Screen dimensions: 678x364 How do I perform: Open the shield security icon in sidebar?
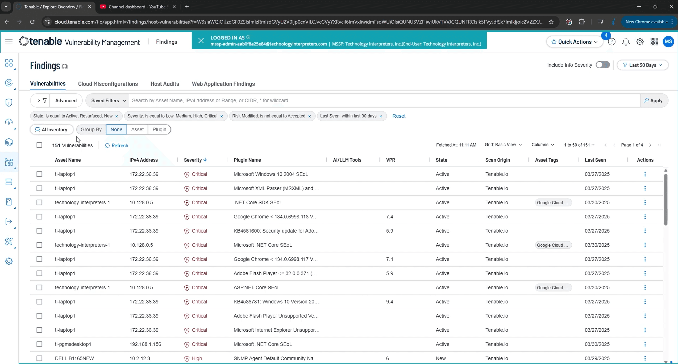click(9, 102)
